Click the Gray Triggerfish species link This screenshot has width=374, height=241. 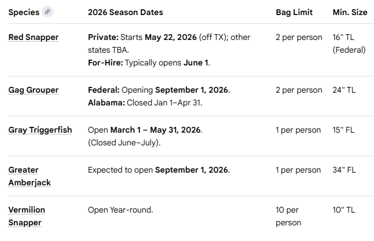[40, 130]
